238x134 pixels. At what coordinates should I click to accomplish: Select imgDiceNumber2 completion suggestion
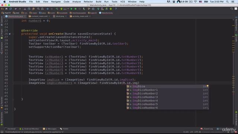(x=168, y=93)
